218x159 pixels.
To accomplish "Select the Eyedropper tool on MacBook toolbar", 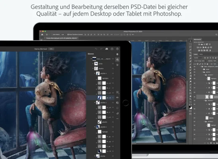I will click(191, 58).
